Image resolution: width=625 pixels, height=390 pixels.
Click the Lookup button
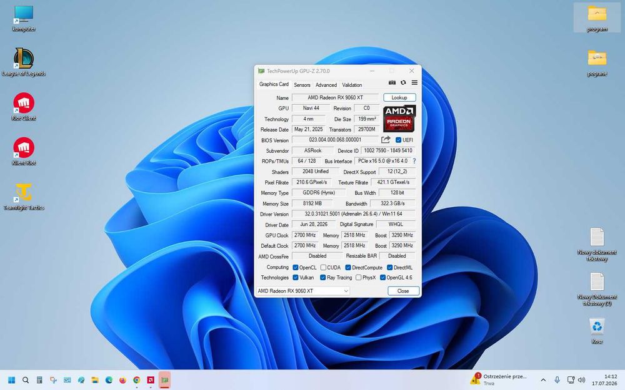tap(399, 97)
